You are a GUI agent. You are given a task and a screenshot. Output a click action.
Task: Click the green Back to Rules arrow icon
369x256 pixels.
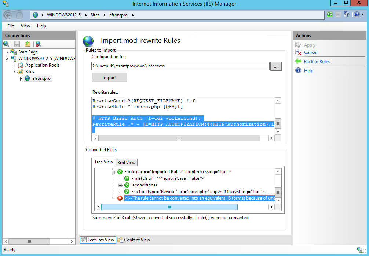[x=298, y=62]
